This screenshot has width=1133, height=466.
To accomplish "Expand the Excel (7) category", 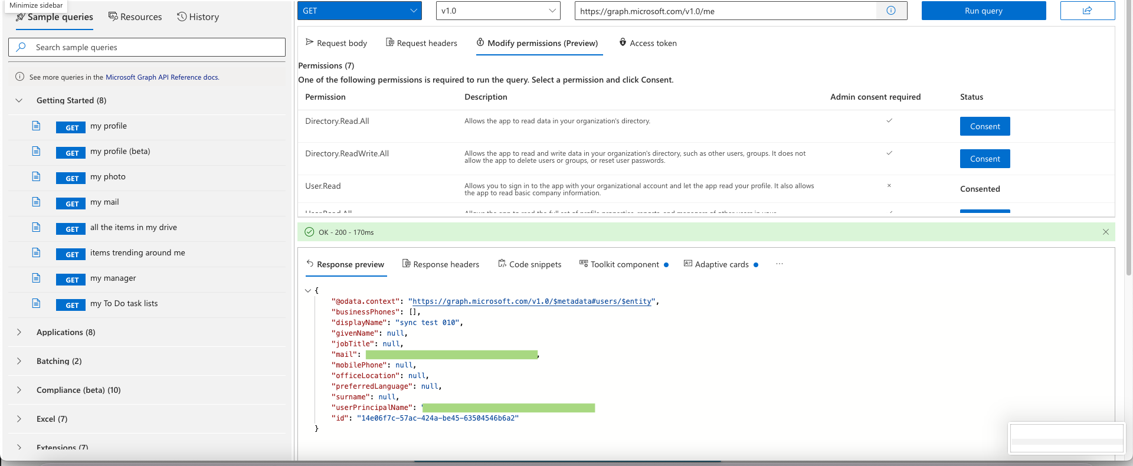I will (x=19, y=419).
